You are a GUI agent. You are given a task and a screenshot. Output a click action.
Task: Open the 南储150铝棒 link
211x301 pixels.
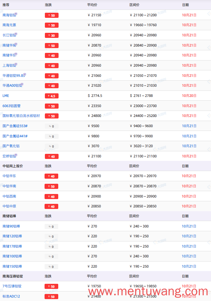click(x=12, y=266)
